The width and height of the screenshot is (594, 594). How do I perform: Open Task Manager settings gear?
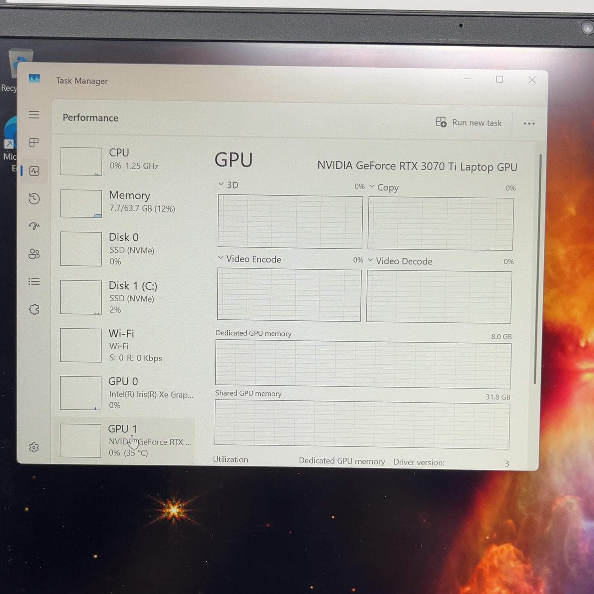(34, 447)
